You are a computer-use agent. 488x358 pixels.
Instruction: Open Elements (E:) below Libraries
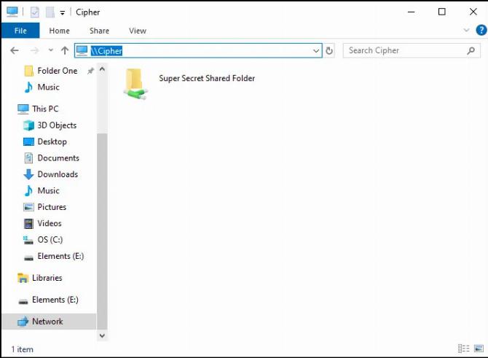(x=55, y=300)
